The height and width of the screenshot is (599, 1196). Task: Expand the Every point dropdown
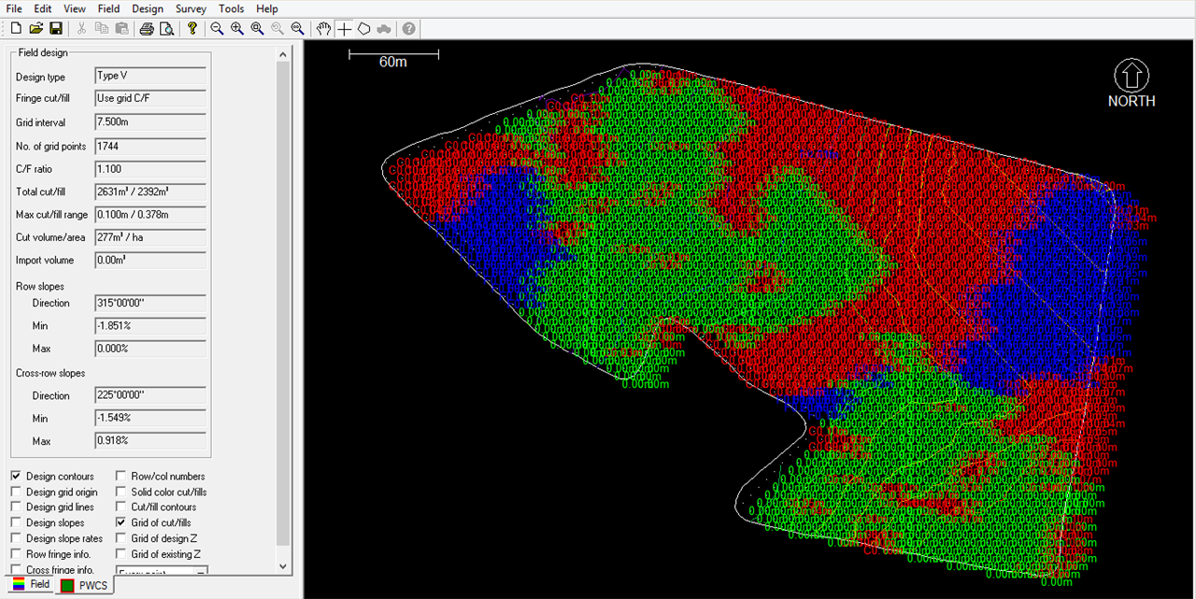coord(200,570)
